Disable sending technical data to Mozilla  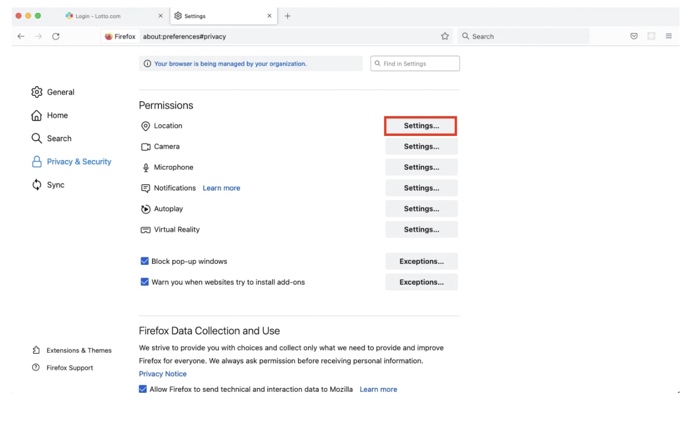coord(143,389)
